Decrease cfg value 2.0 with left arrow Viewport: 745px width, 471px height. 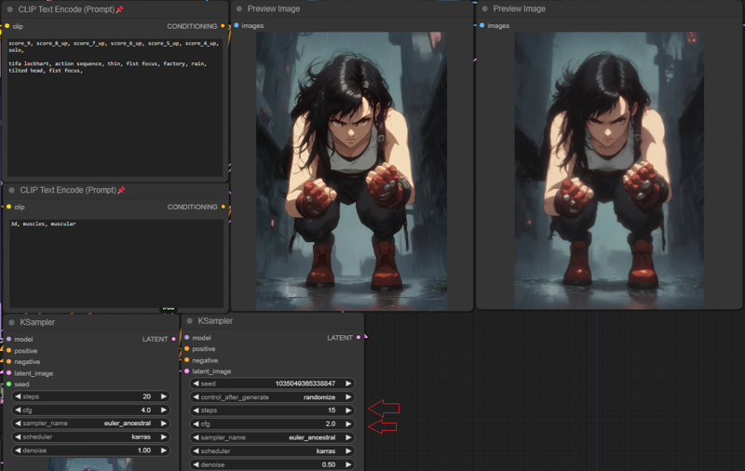(x=196, y=424)
